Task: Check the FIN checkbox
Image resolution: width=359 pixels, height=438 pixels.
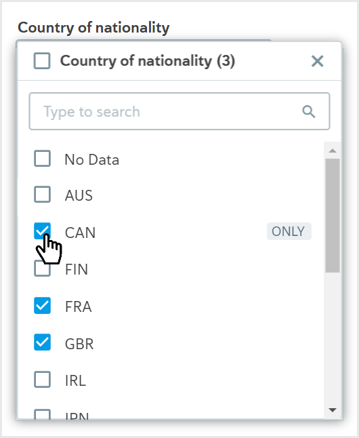Action: pos(42,268)
